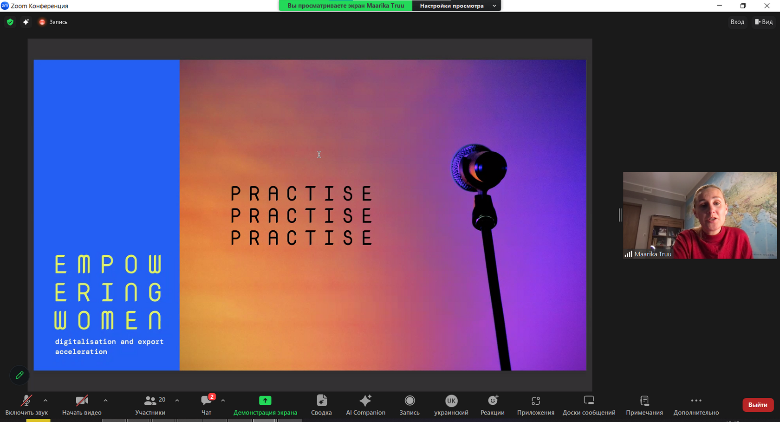
Task: Click the panel divider handle beside video
Action: click(x=620, y=215)
